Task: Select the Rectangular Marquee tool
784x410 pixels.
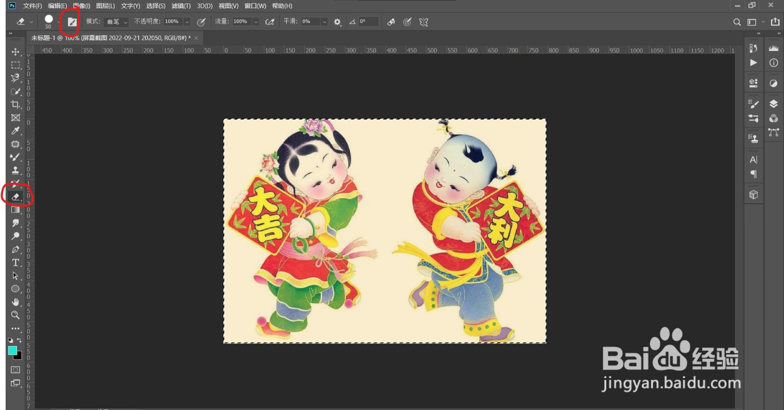Action: (x=16, y=65)
